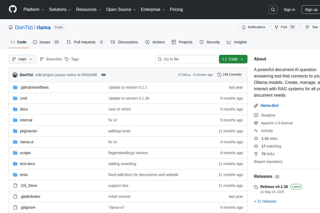Open the Platform navigation menu
Viewport: 320px width, 213px height.
point(34,10)
